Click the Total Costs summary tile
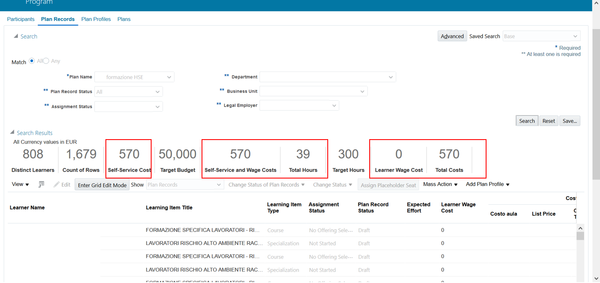This screenshot has width=600, height=283. click(x=449, y=160)
